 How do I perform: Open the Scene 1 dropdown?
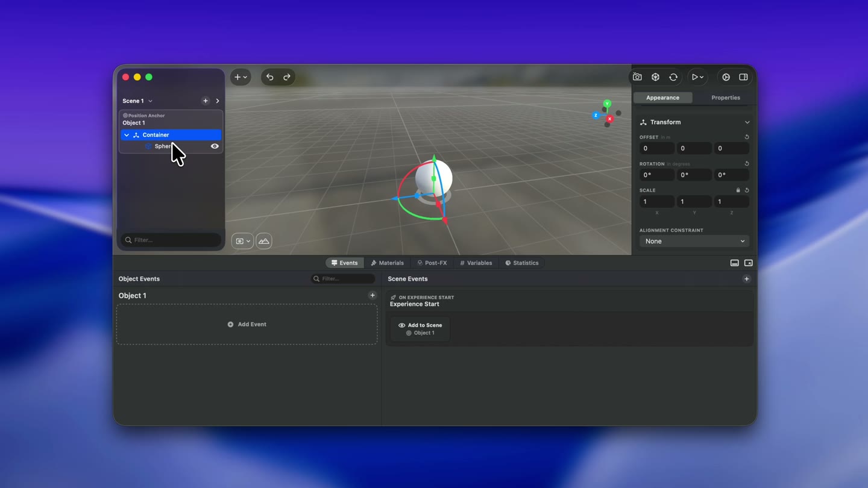(x=137, y=101)
